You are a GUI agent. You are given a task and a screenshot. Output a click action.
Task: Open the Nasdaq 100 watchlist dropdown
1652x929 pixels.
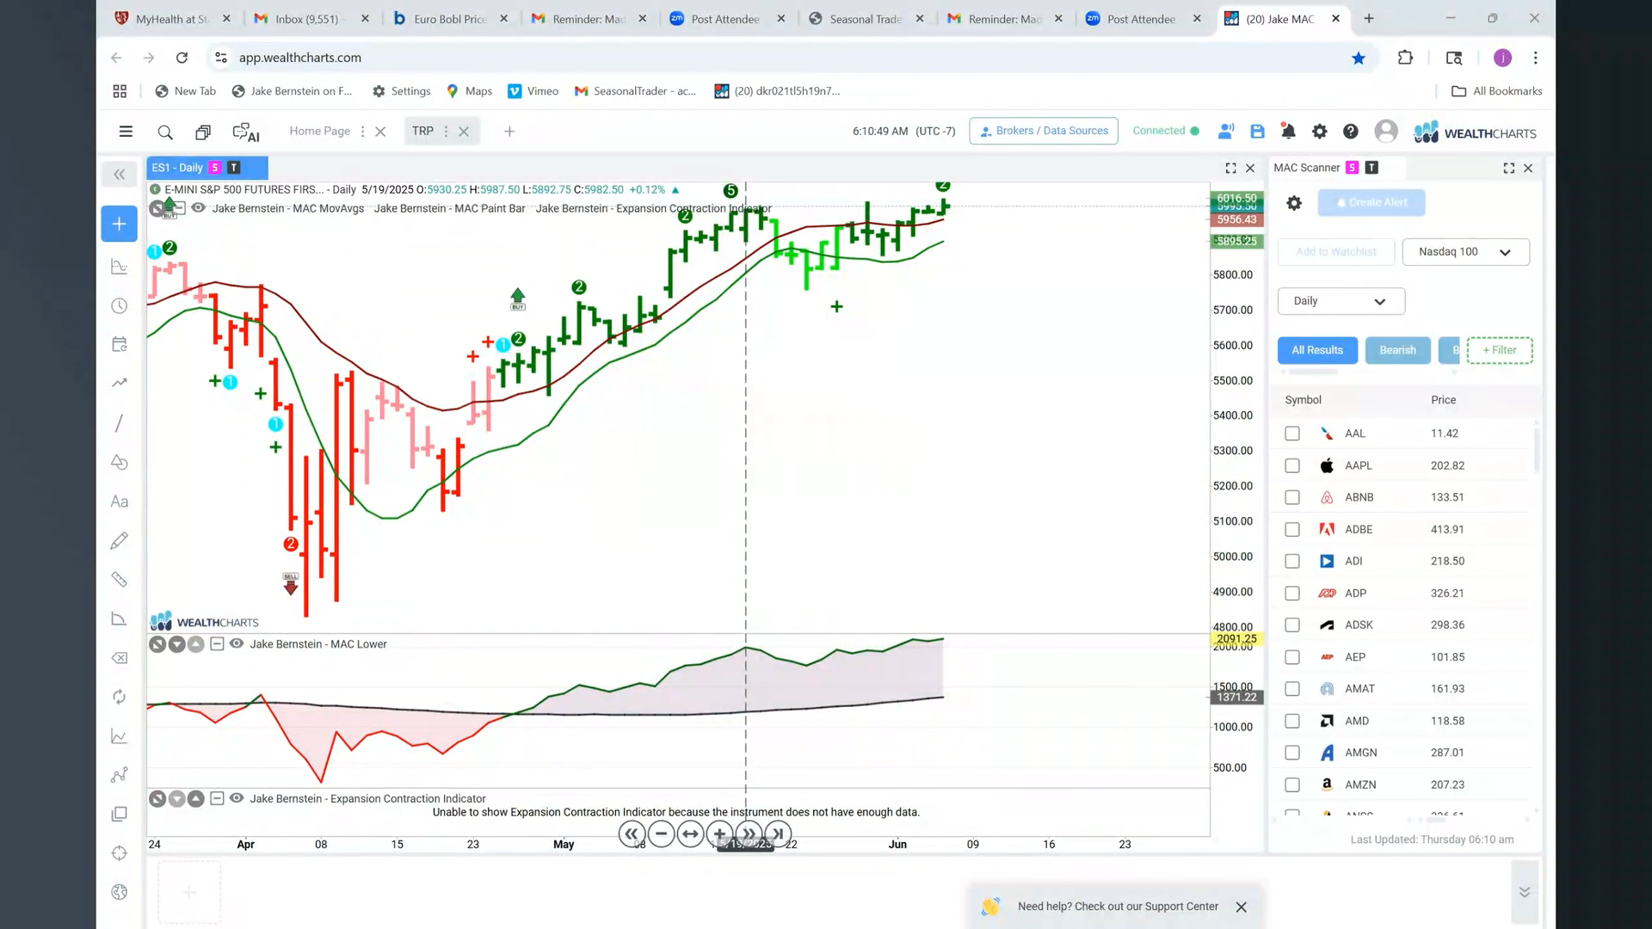click(1465, 252)
